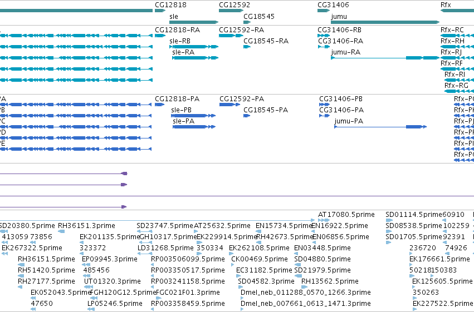
Task: Select transcript Rfx-RH
Action: point(452,41)
